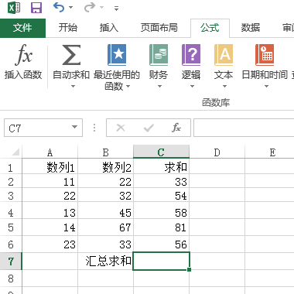
Task: Open the 文本 functions icon
Action: click(x=224, y=55)
